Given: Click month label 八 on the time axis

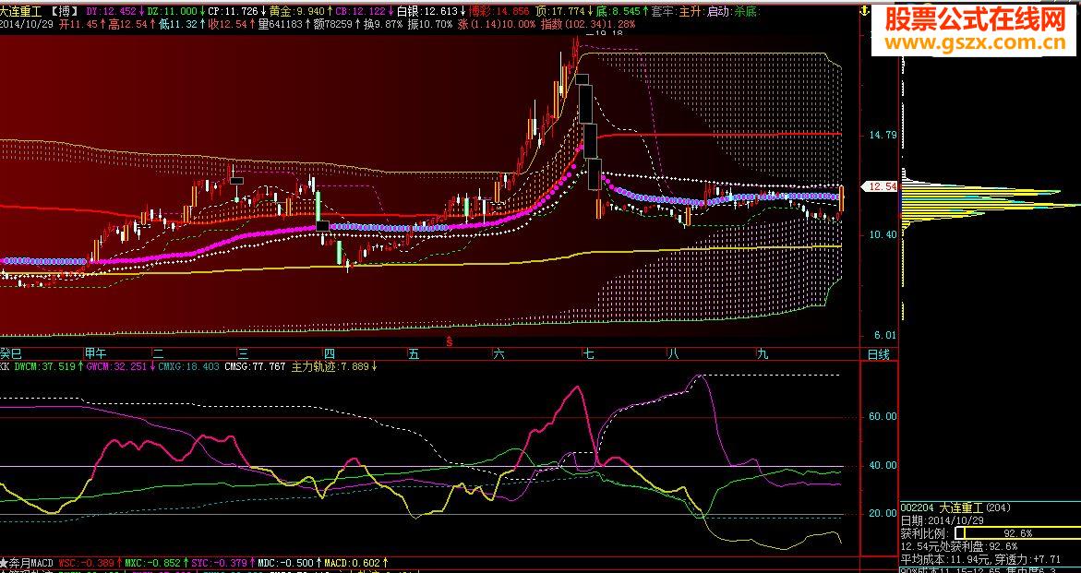Looking at the screenshot, I should tap(674, 354).
